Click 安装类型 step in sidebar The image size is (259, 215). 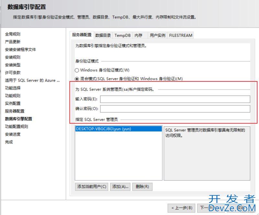pos(13,65)
